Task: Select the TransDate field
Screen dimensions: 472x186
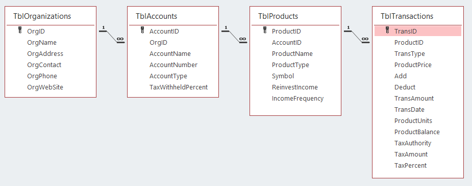Action: pos(409,110)
